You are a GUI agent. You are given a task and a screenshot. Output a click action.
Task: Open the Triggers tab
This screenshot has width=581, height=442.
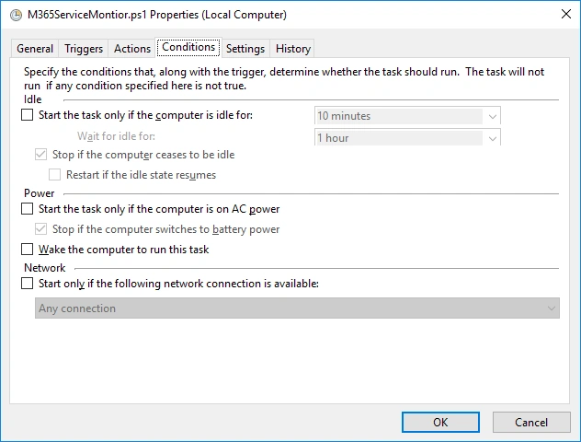(84, 49)
